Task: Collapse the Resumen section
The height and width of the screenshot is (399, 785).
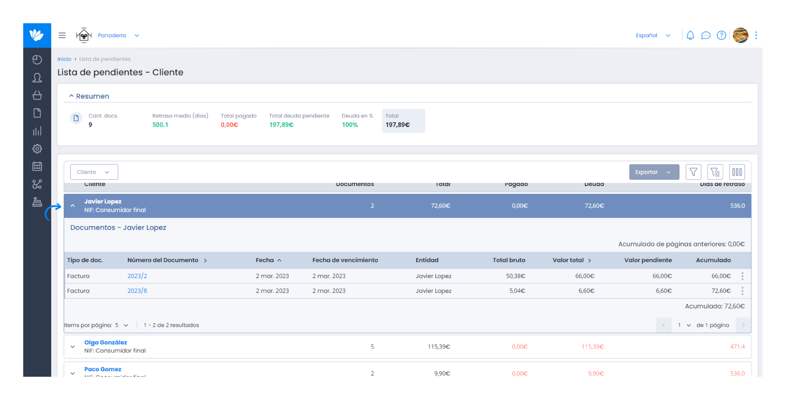Action: point(89,96)
